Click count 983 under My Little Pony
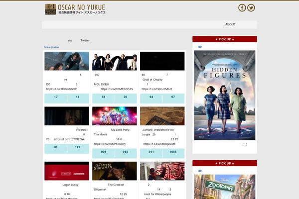The height and width of the screenshot is (199, 299). click(x=125, y=152)
